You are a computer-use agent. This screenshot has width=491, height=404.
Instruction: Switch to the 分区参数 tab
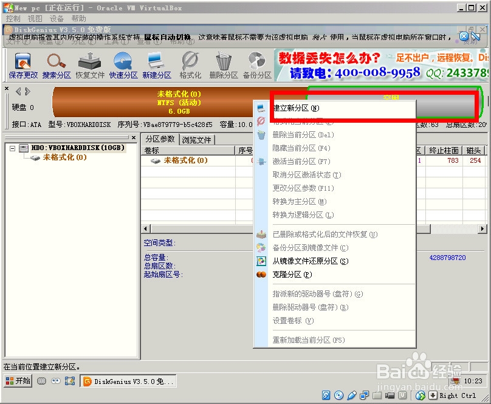point(160,139)
